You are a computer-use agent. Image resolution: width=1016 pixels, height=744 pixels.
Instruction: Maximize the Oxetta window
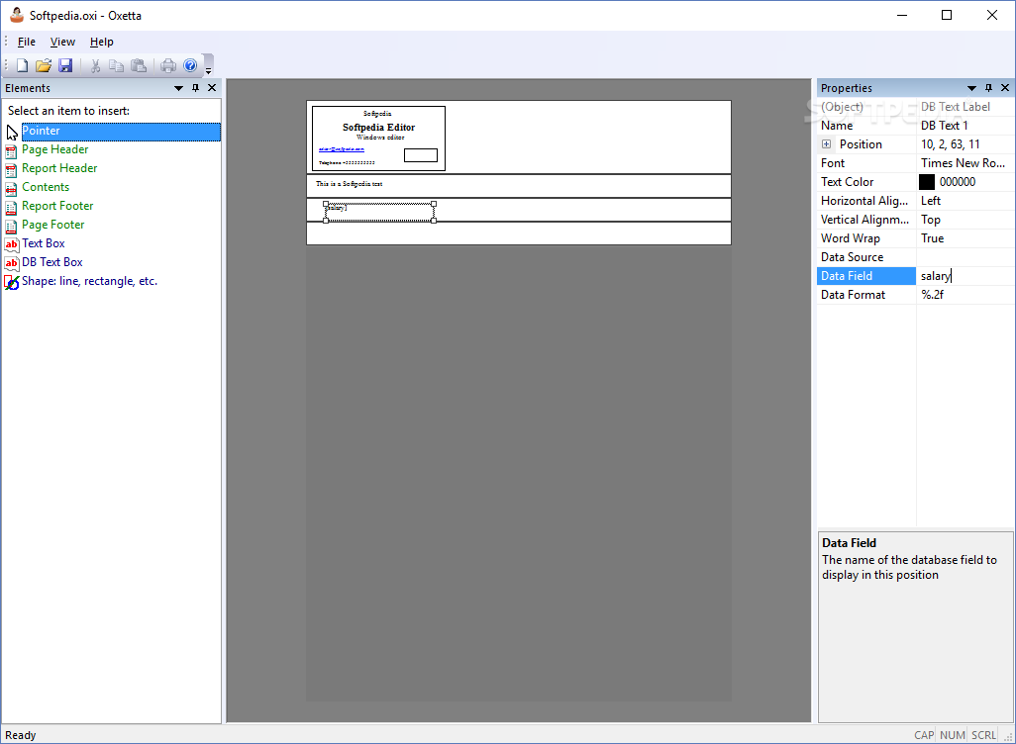947,15
